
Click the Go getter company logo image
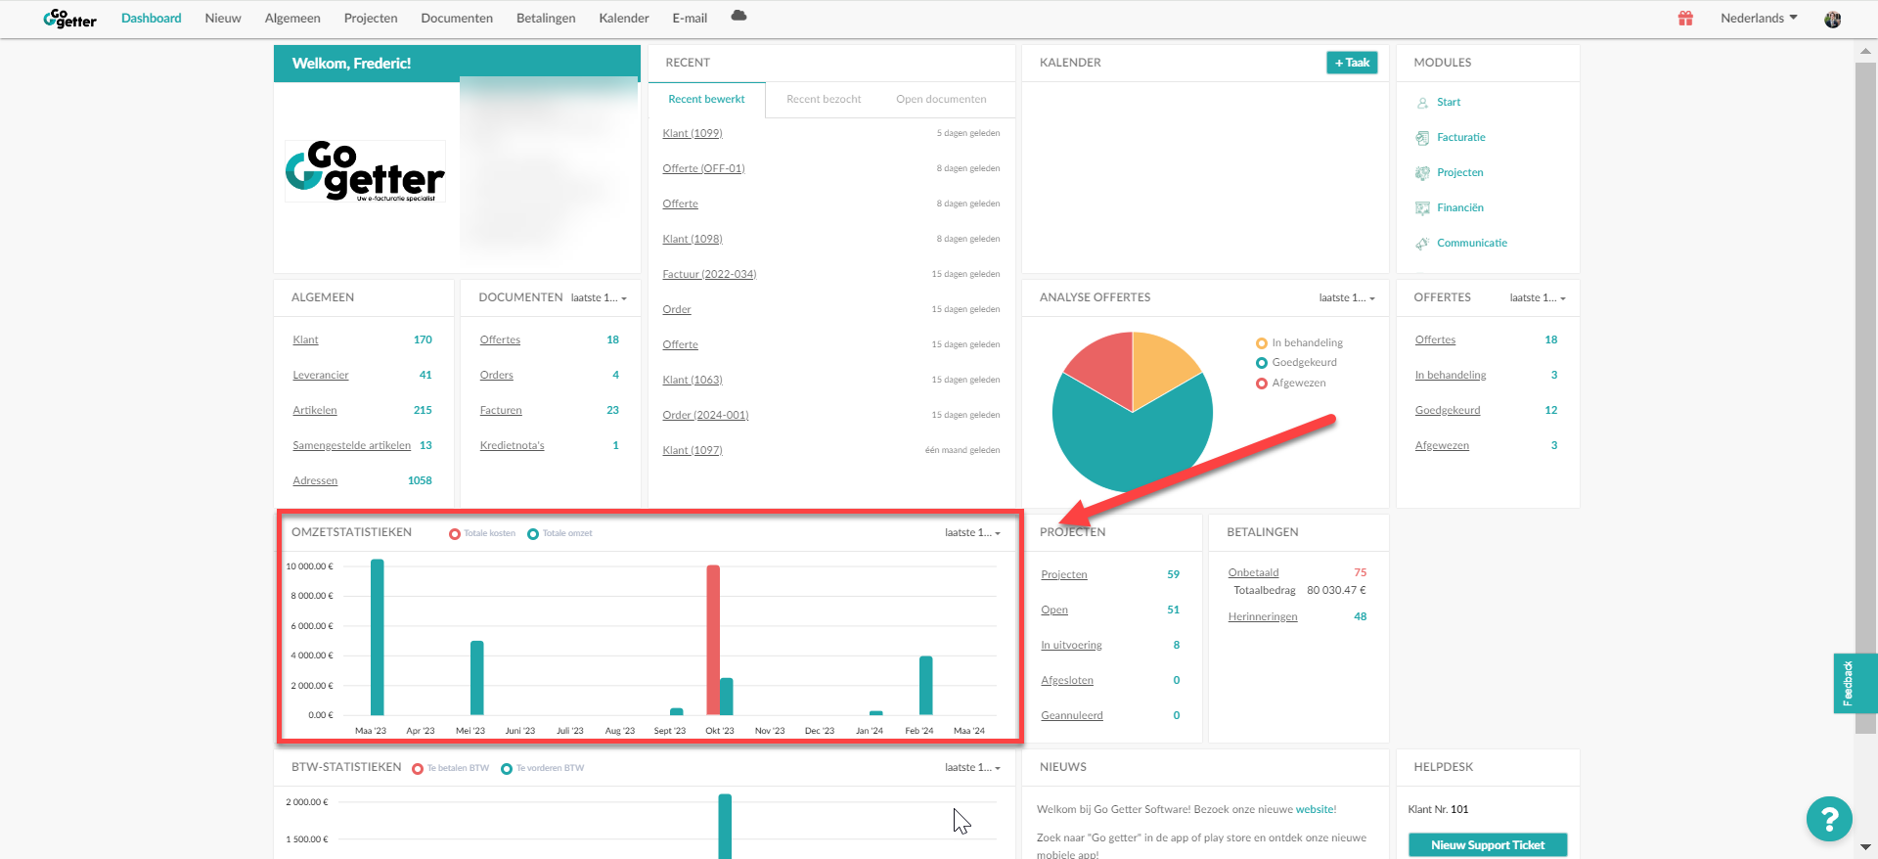click(x=365, y=171)
